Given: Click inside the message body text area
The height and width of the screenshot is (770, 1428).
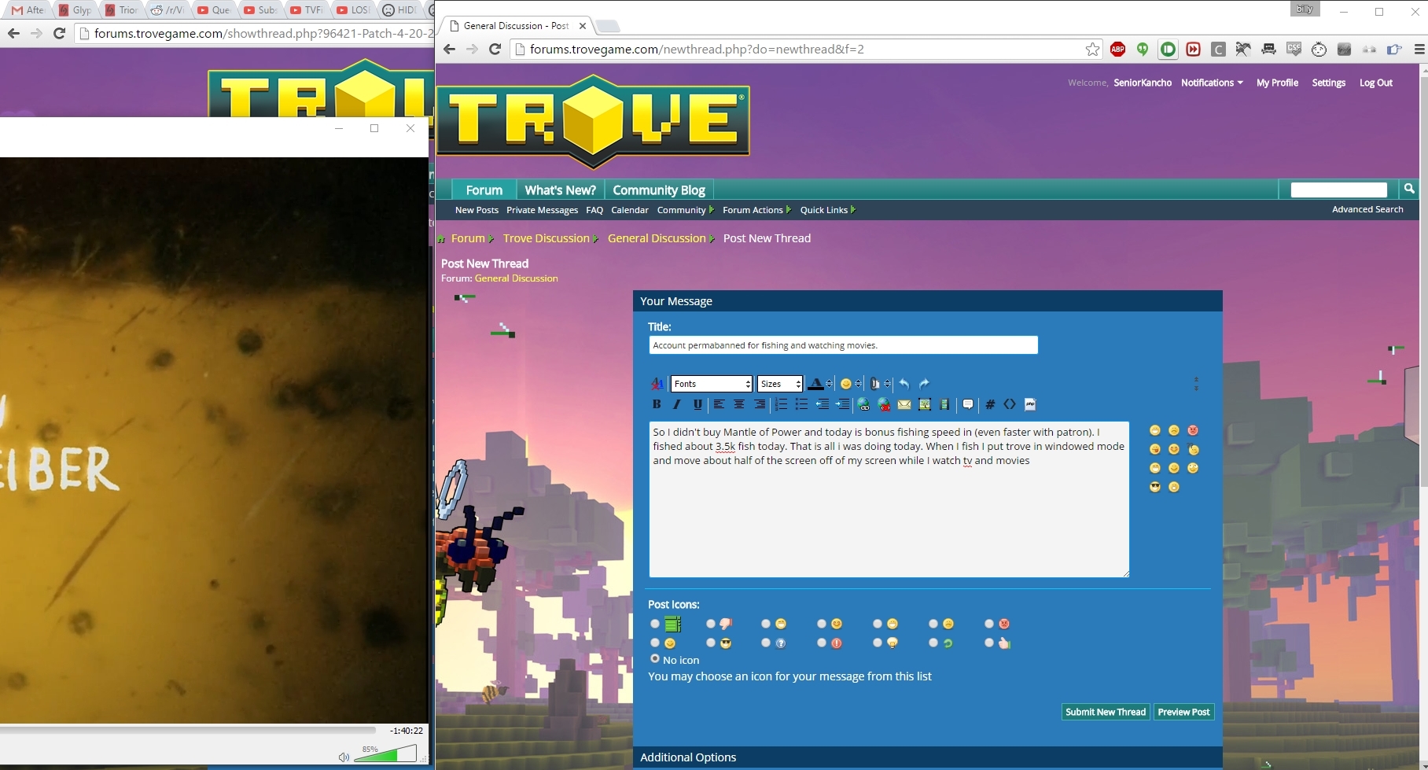Looking at the screenshot, I should 889,499.
